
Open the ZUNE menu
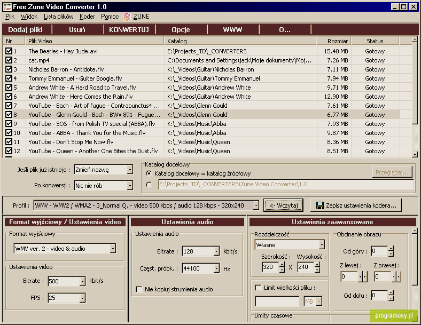(141, 17)
